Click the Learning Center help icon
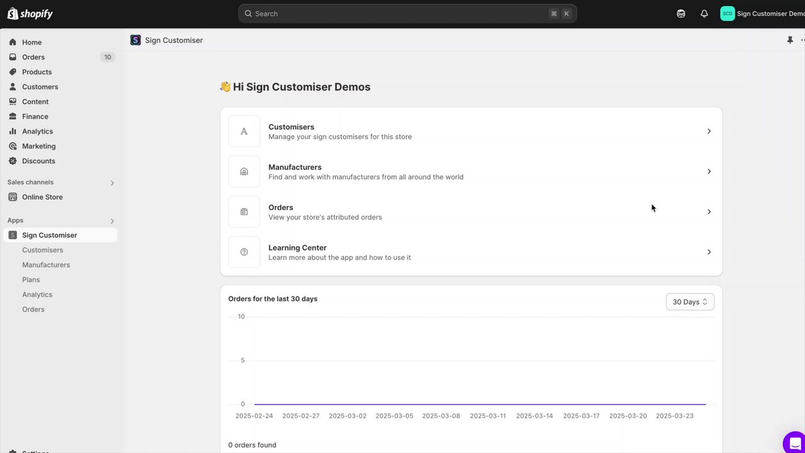This screenshot has height=453, width=805. tap(244, 252)
